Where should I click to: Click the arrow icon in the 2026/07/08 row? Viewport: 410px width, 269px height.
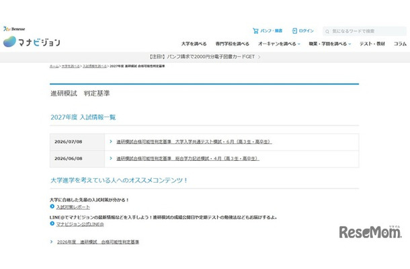(111, 142)
